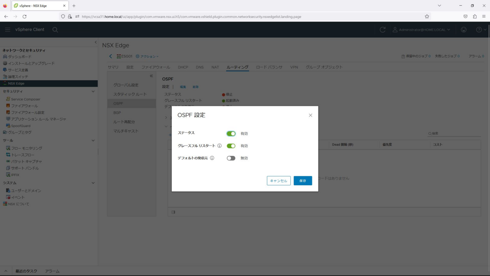490x276 pixels.
Task: Click the 削除 link in OSPF settings
Action: pos(196,87)
